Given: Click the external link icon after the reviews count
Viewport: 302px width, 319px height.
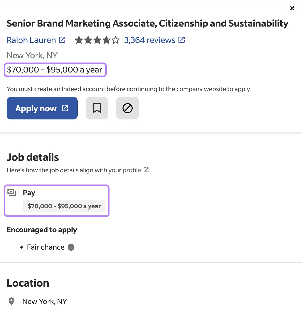Looking at the screenshot, I should tap(181, 40).
